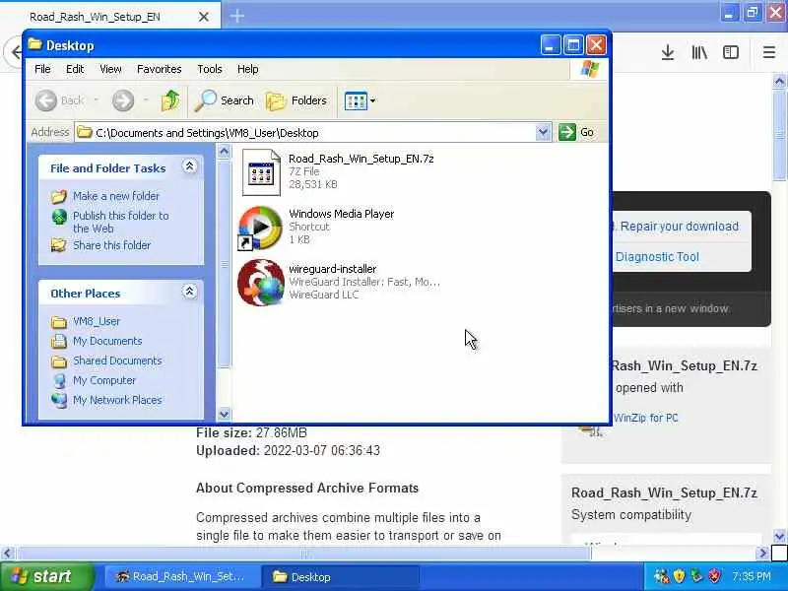Click Make a new folder

coord(115,196)
